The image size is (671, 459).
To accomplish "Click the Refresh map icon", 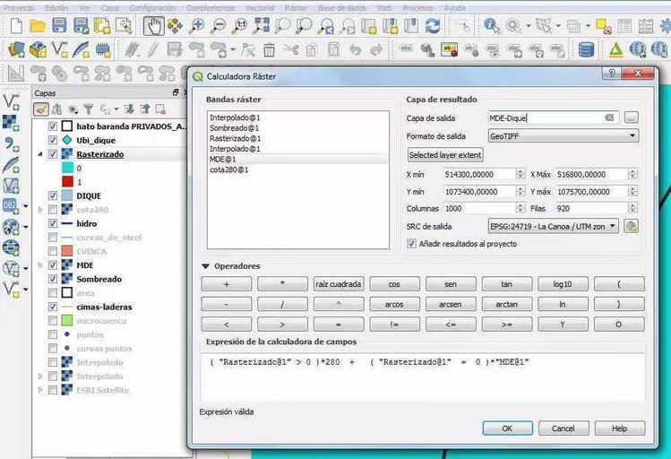I will click(x=433, y=26).
